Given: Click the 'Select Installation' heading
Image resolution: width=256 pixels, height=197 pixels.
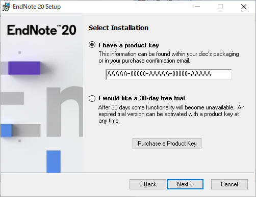Looking at the screenshot, I should coord(118,27).
